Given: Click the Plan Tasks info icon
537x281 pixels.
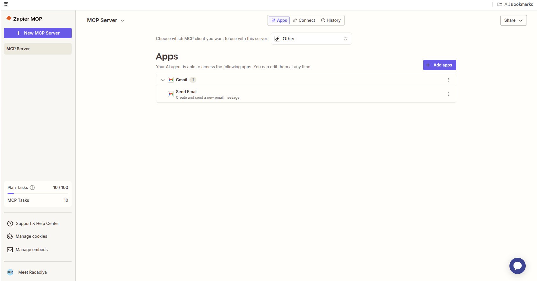Looking at the screenshot, I should point(32,188).
